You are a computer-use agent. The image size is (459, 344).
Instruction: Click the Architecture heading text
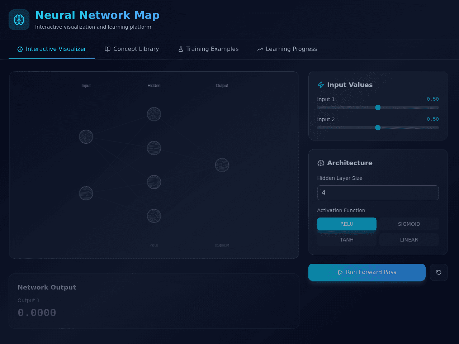click(x=350, y=163)
